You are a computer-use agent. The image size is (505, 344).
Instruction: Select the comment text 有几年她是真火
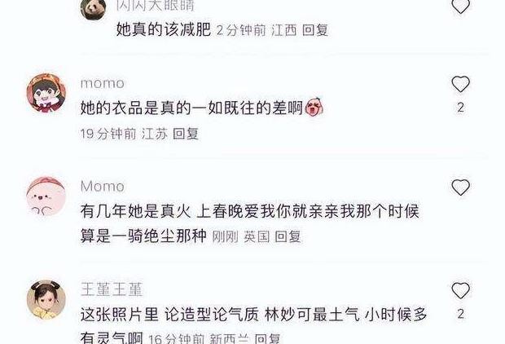click(136, 211)
